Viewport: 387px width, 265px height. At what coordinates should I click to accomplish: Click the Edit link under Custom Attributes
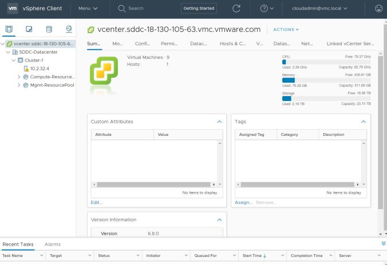tap(97, 202)
